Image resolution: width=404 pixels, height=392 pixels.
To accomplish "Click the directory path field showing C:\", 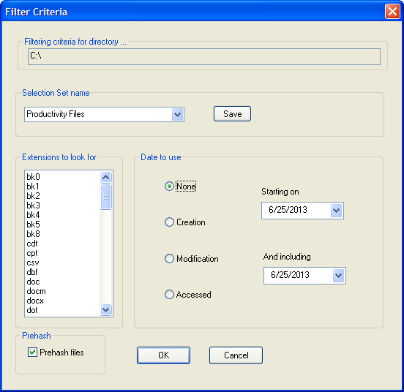I will (x=204, y=56).
